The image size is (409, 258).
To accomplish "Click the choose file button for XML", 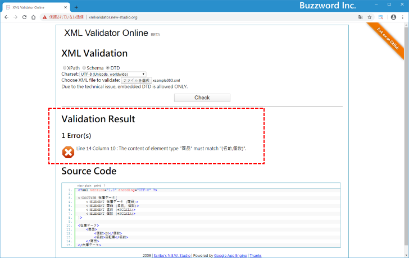I will 136,80.
